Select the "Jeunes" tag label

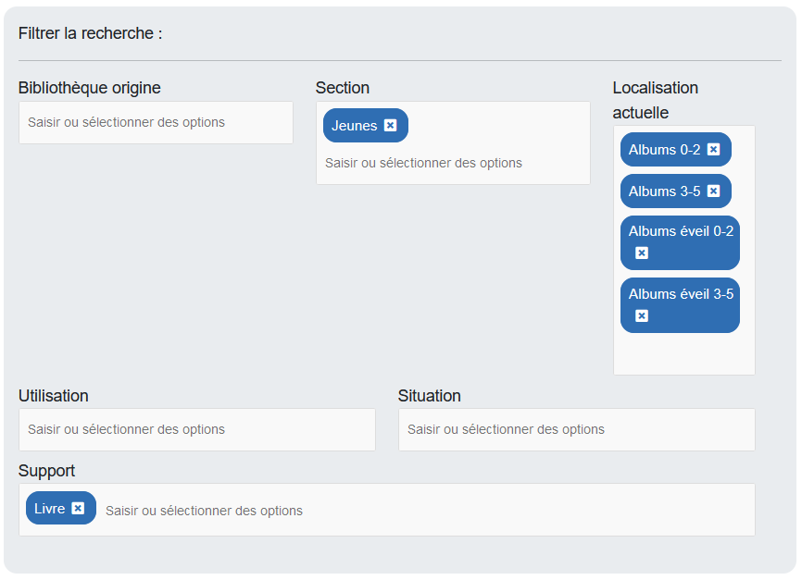(353, 125)
